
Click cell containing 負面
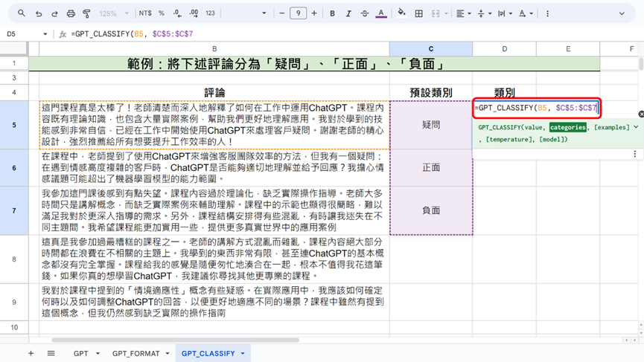[431, 210]
